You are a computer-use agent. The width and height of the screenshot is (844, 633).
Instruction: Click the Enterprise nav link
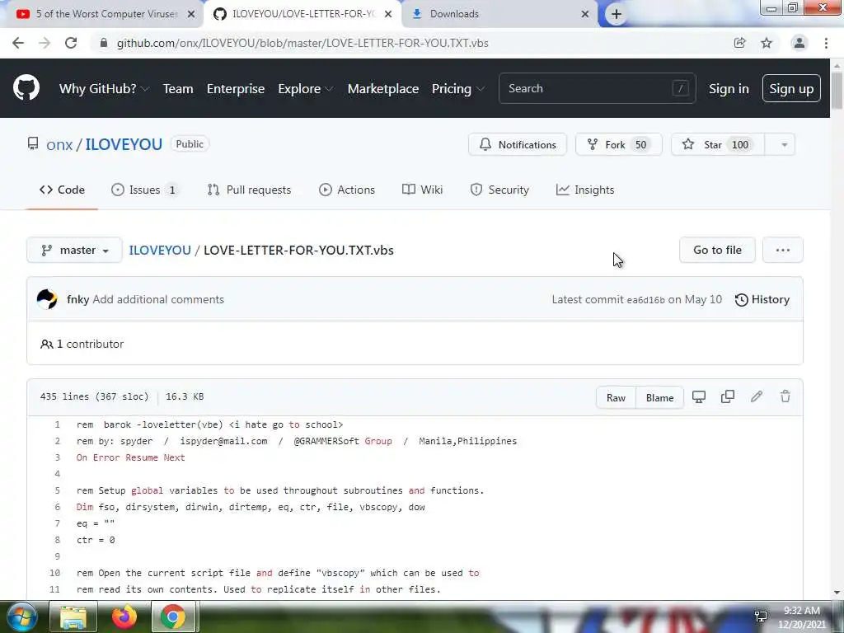tap(236, 89)
